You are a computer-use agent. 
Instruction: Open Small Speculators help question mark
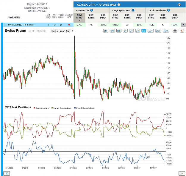point(168,10)
